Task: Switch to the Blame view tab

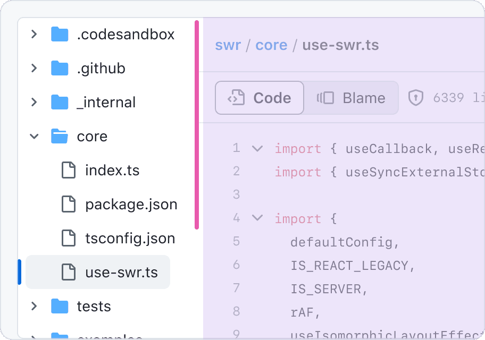Action: coord(351,98)
